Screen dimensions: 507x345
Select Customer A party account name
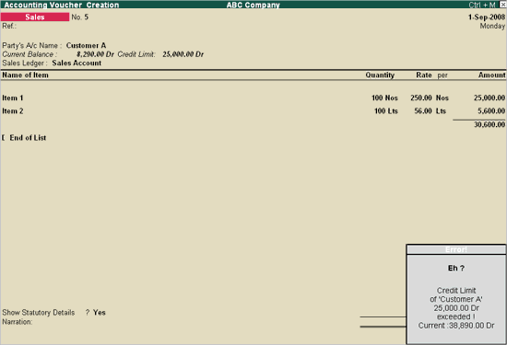[x=86, y=45]
